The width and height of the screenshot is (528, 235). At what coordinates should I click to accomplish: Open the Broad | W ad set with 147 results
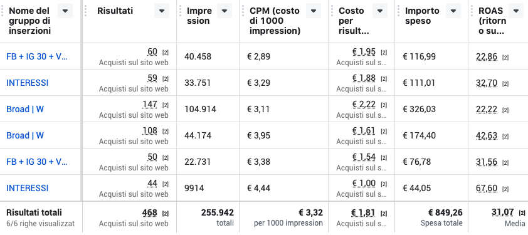pos(25,109)
